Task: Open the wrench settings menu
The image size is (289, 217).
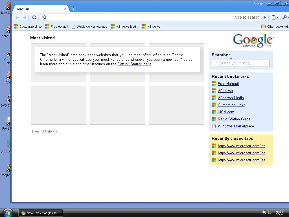Action: tap(285, 17)
